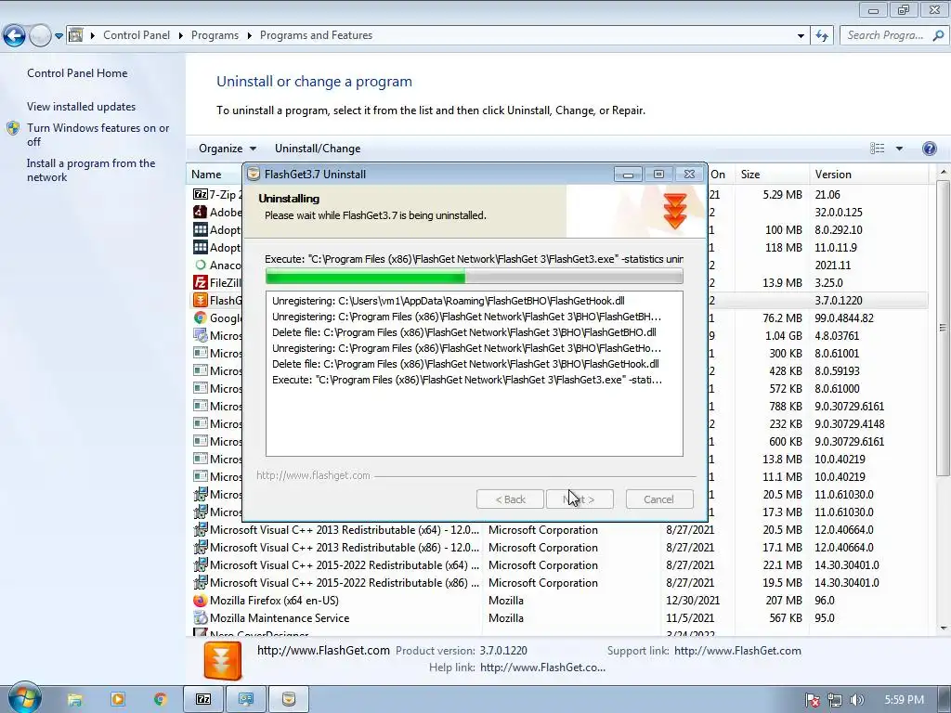Viewport: 951px width, 713px height.
Task: Select Microsoft Visual C++ 2013 Redistributable (x86) row
Action: pyautogui.click(x=560, y=548)
